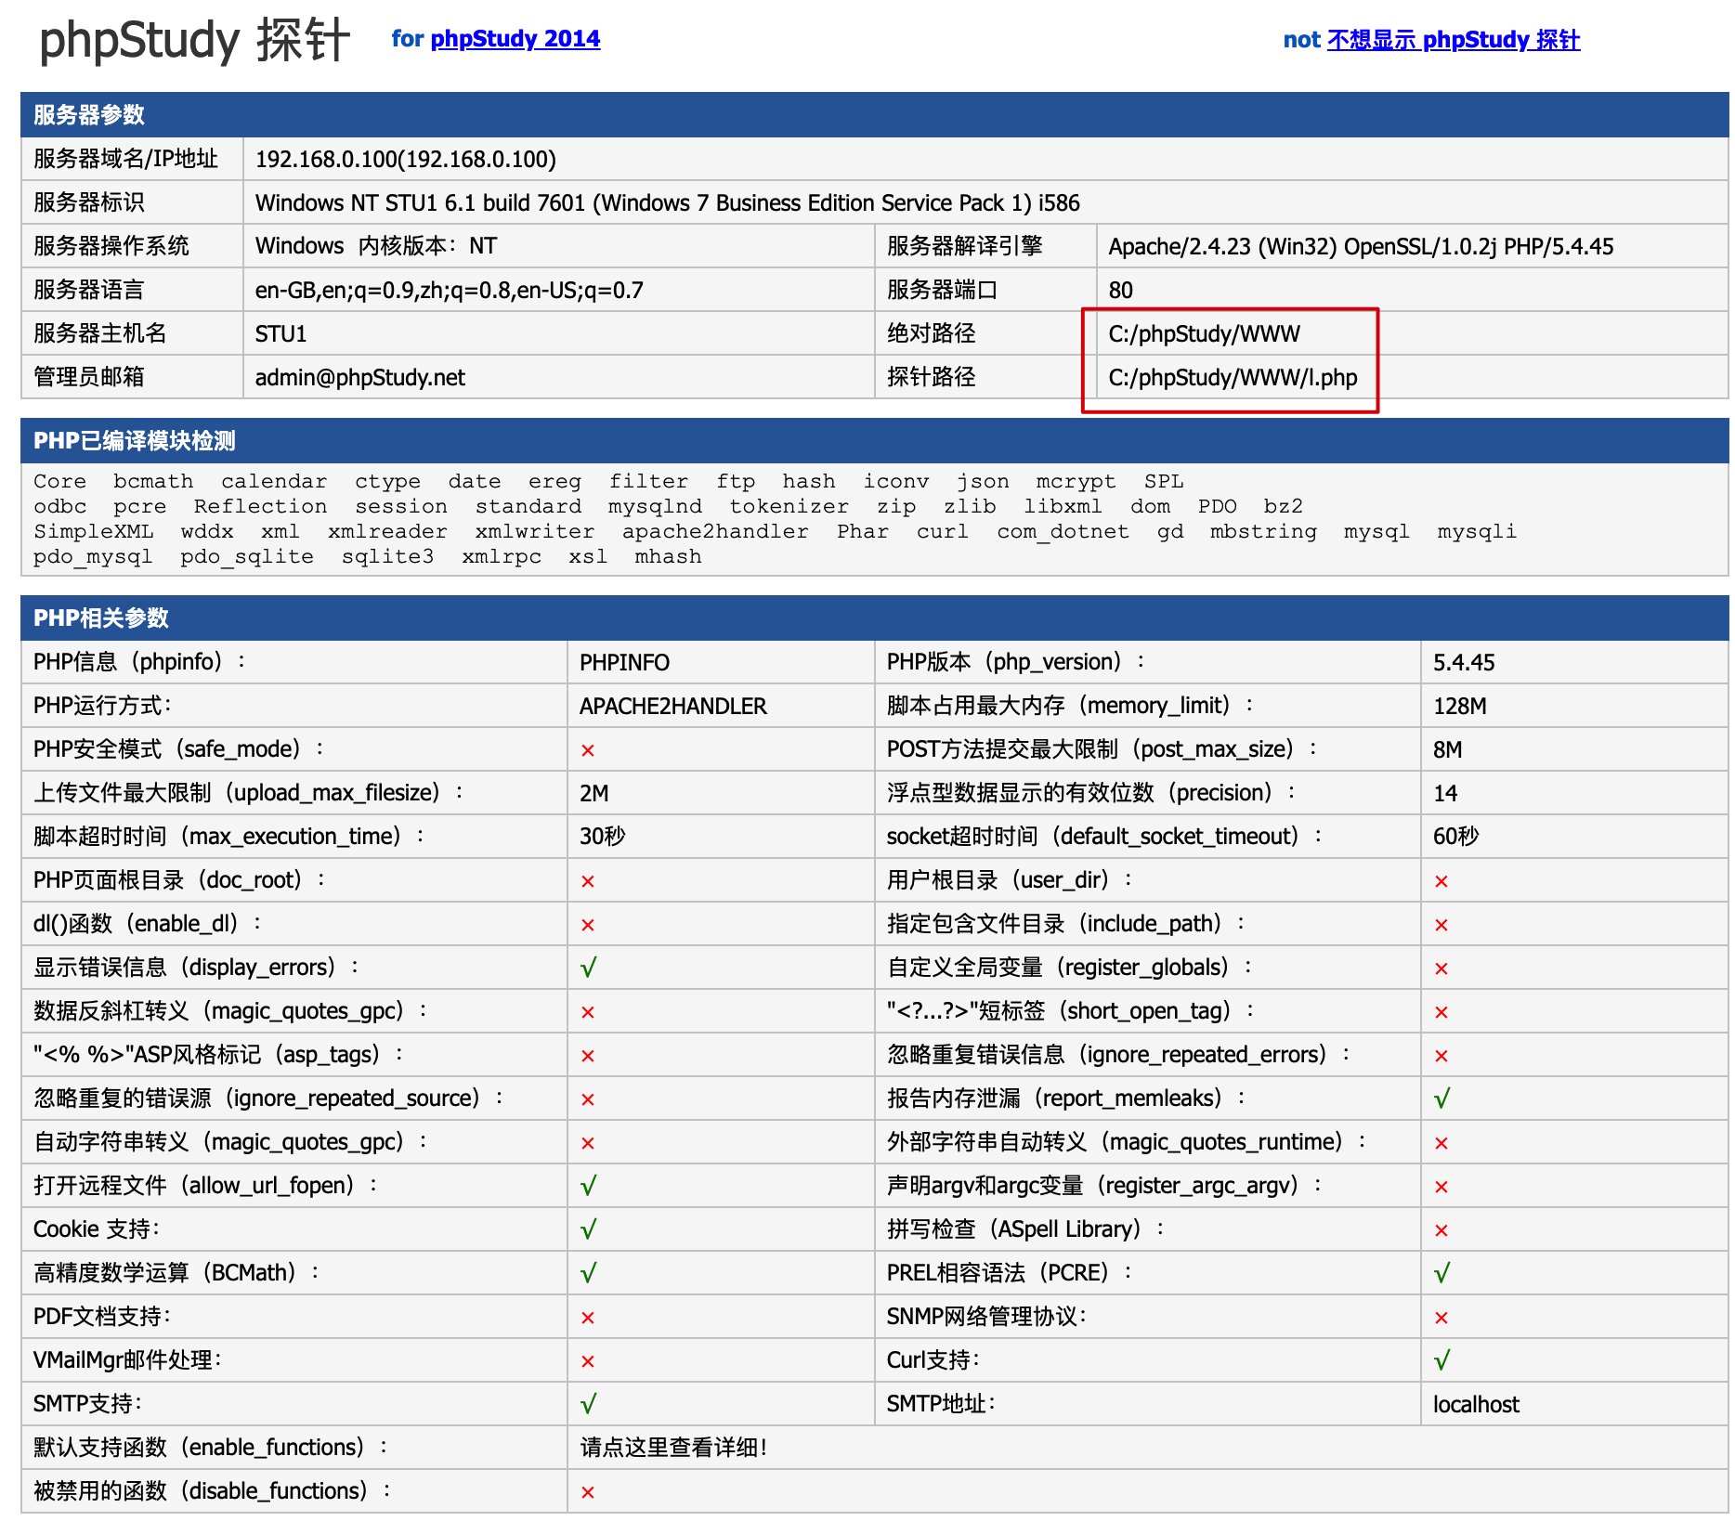Click the red cross for include_path
The height and width of the screenshot is (1521, 1735).
click(1441, 925)
